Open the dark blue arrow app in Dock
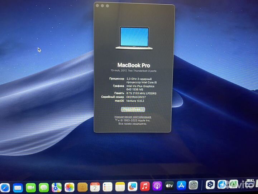The width and height of the screenshot is (258, 194). point(210,184)
